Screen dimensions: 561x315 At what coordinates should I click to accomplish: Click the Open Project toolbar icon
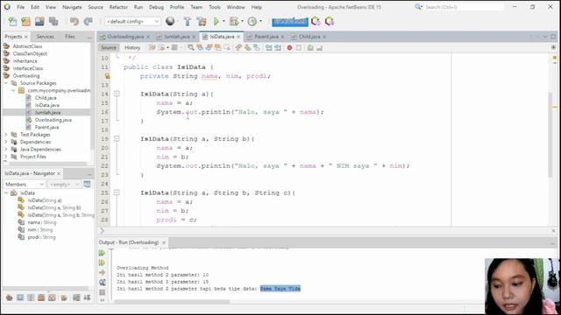tap(39, 21)
